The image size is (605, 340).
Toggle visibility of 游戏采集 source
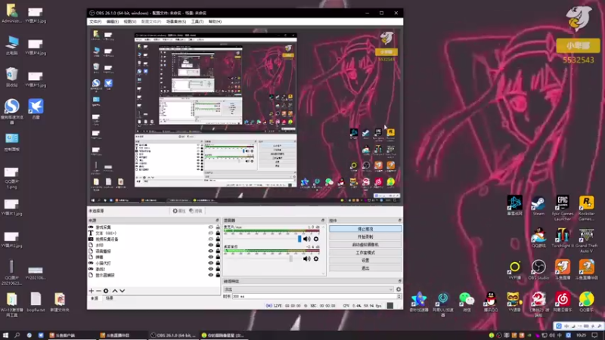(x=211, y=227)
